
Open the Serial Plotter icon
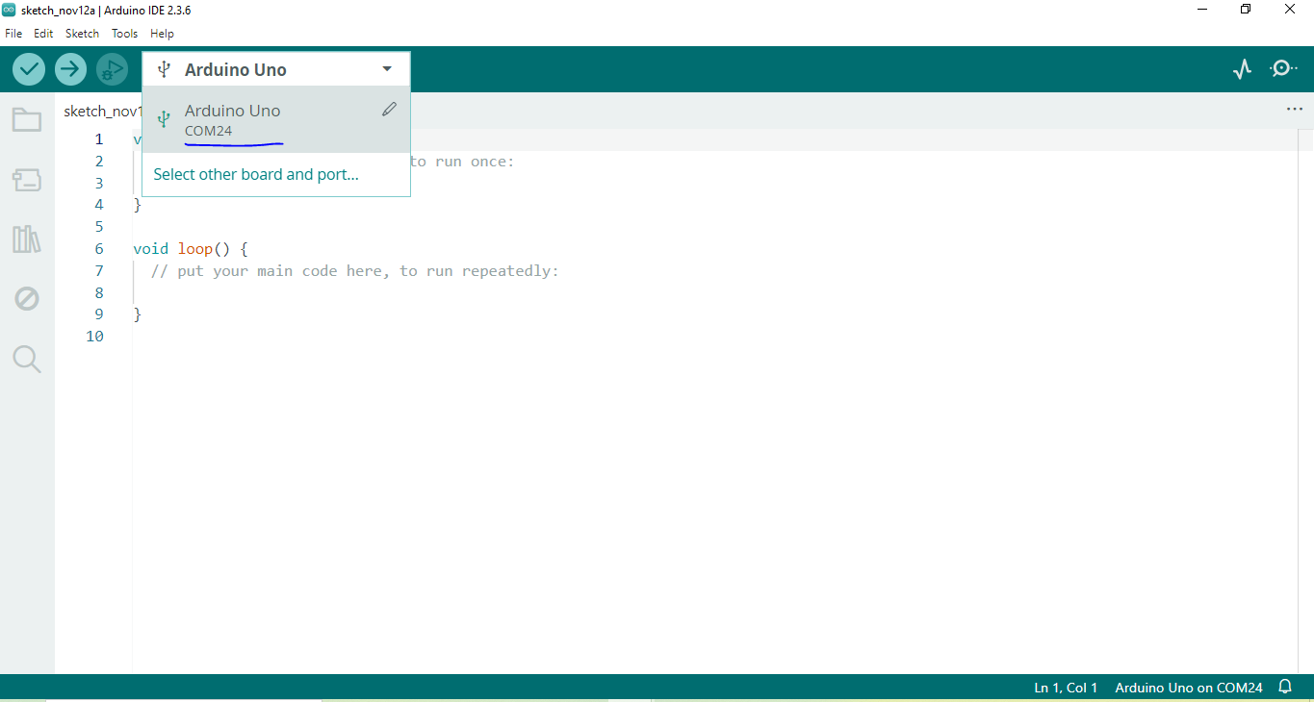1243,69
